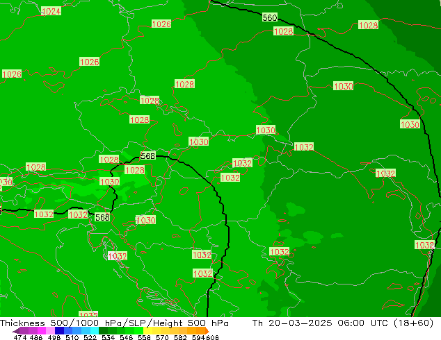This screenshot has height=340, width=441.
Task: Click the 510 legend value
Action: (72, 337)
